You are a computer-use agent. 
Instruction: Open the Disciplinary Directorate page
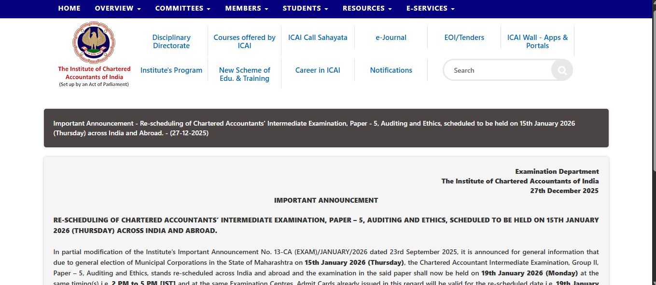click(x=171, y=41)
